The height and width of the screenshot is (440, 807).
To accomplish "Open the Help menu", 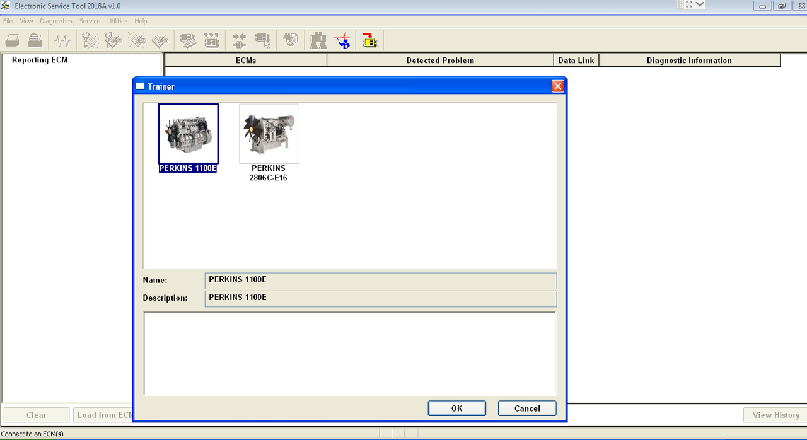I will click(141, 21).
